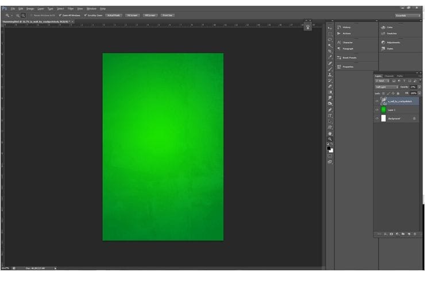425x283 pixels.
Task: Hide Layer 1 using its eye icon
Action: tap(377, 110)
